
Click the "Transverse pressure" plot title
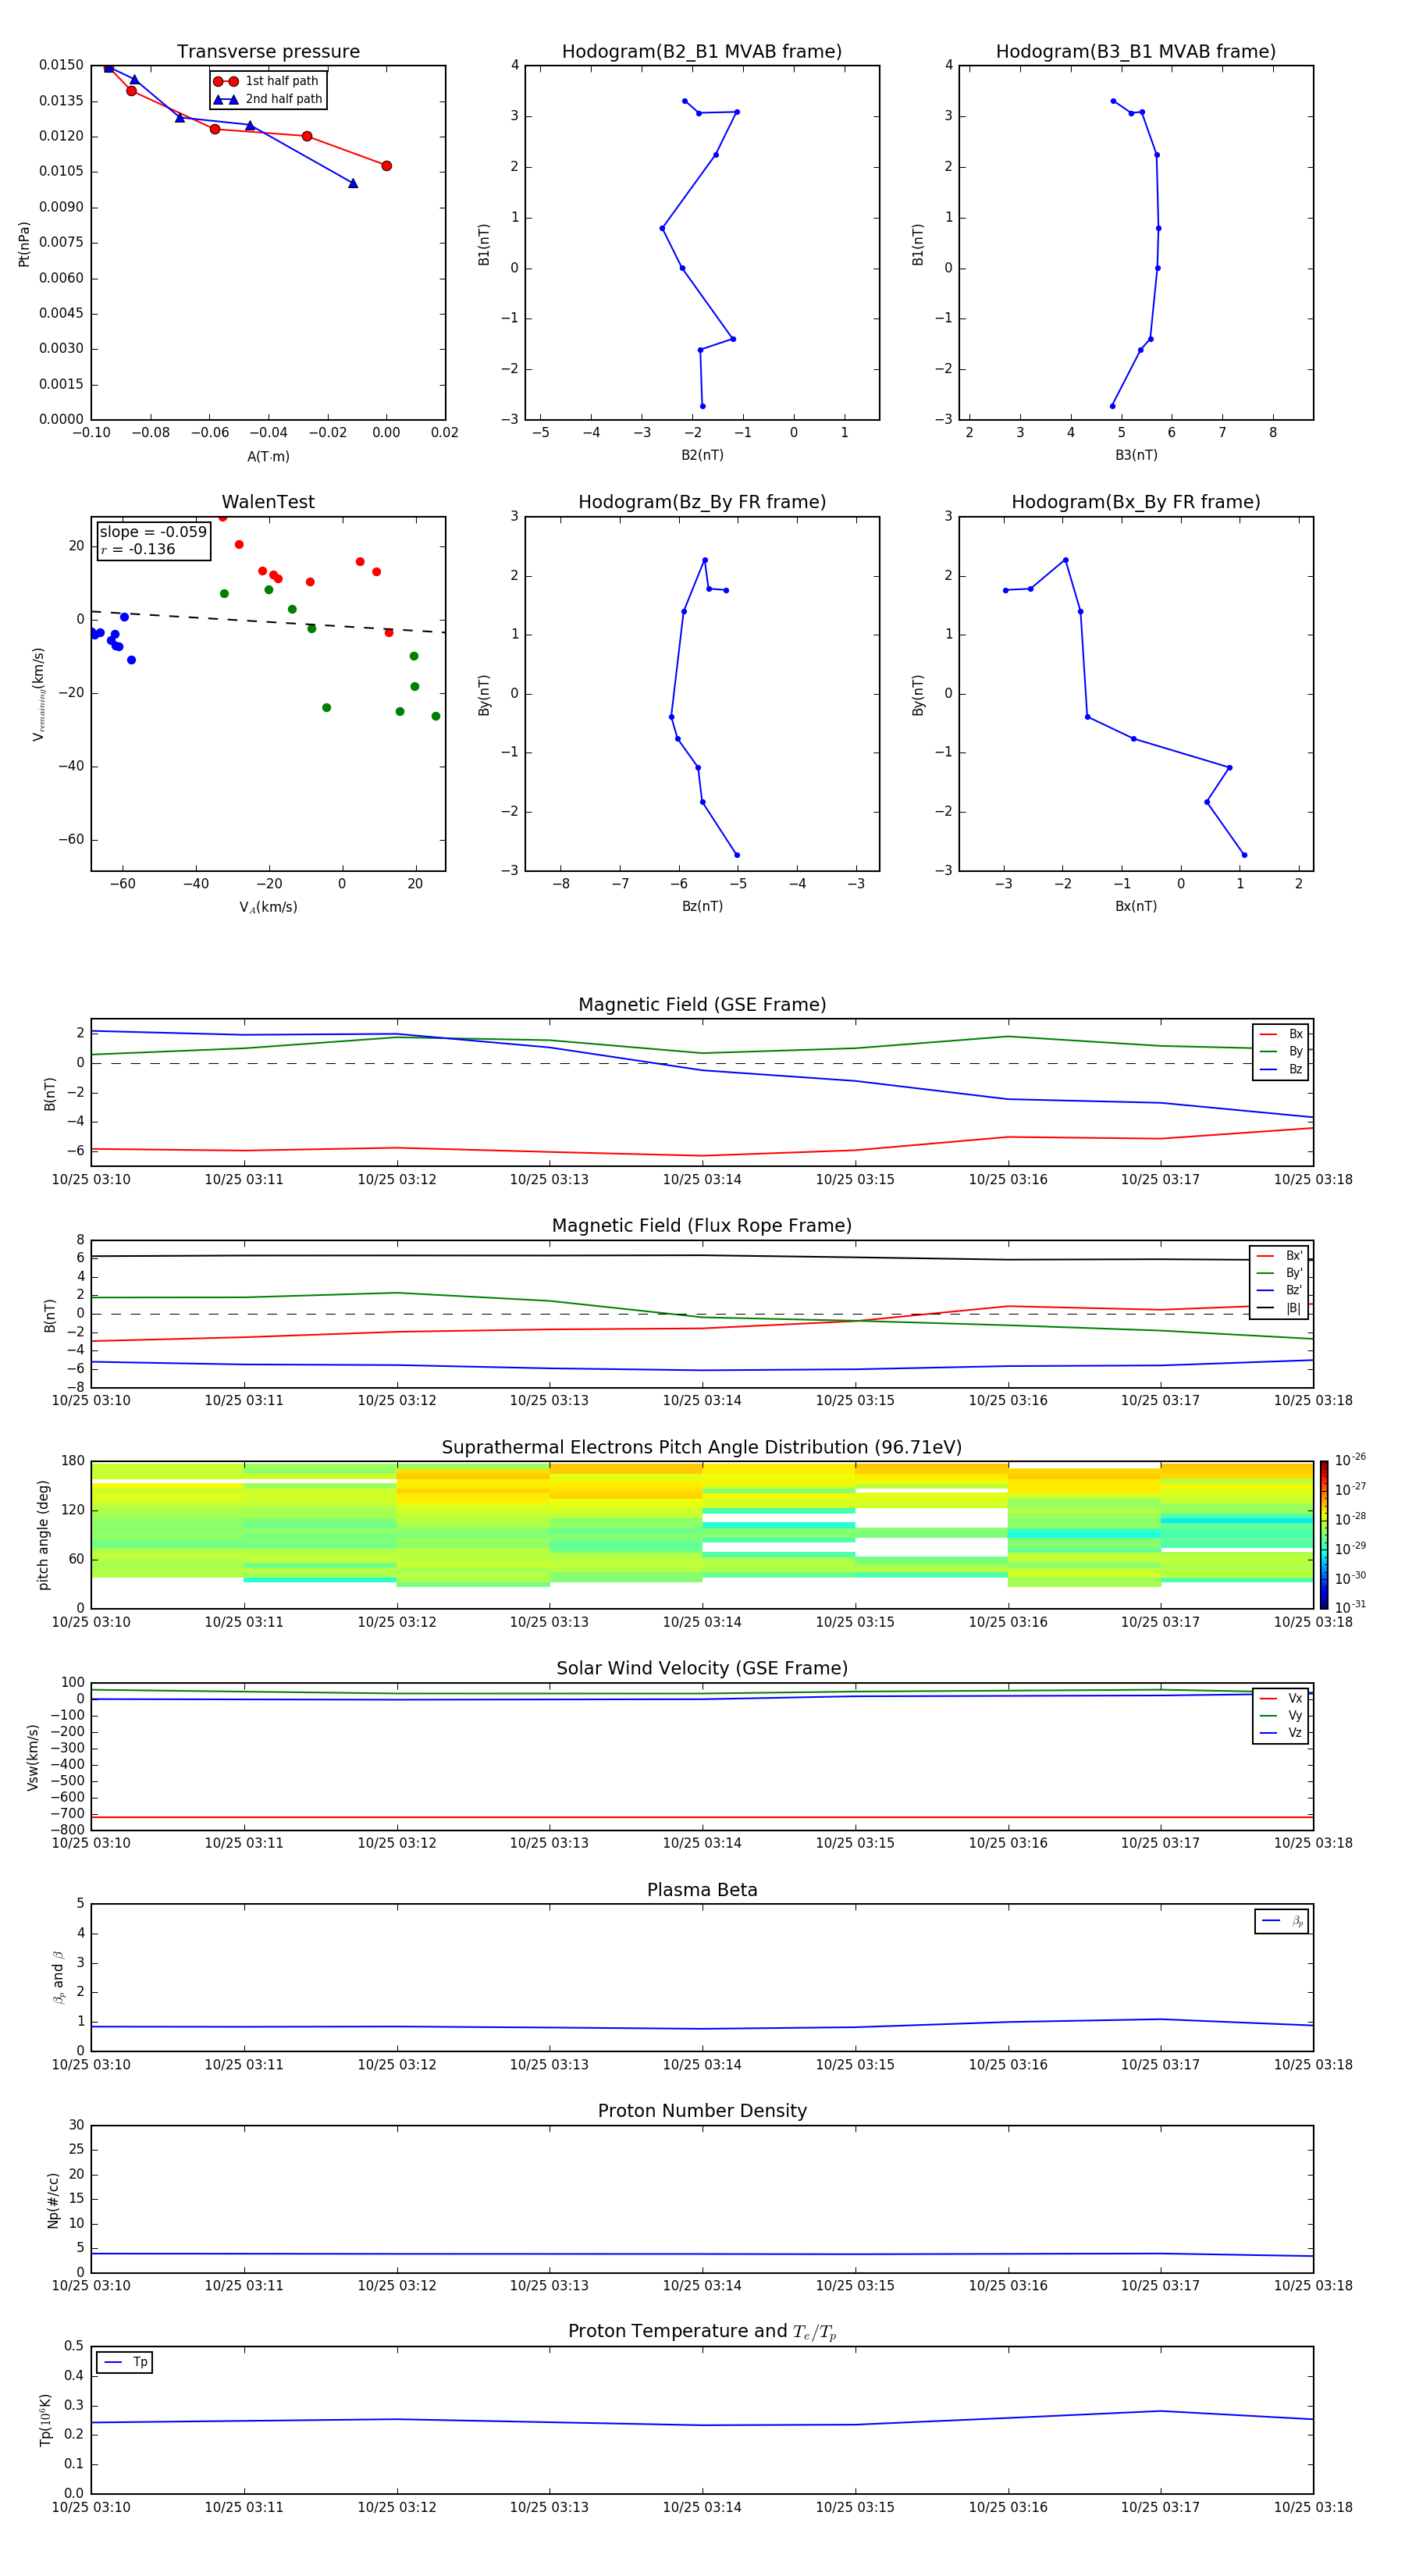(x=268, y=52)
